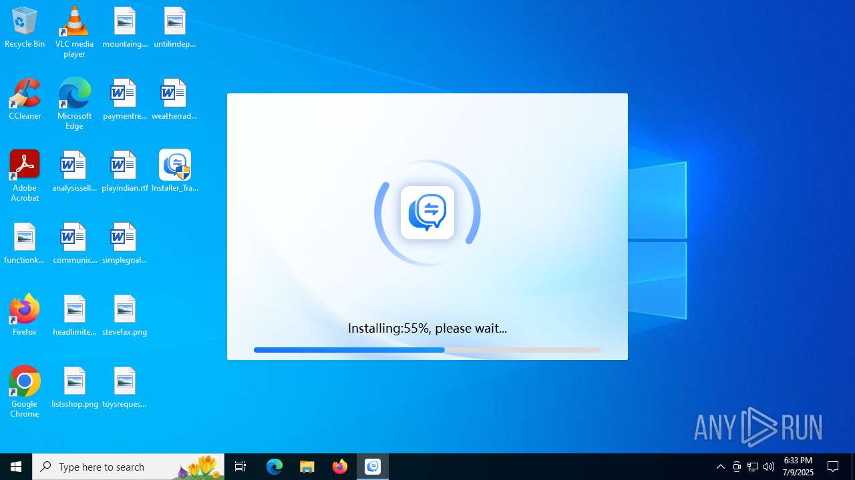Select the Installer_Tra setup file icon
Image resolution: width=855 pixels, height=480 pixels.
coord(175,172)
